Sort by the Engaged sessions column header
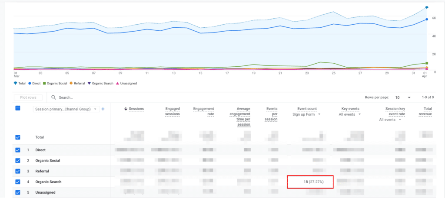Image resolution: width=445 pixels, height=198 pixels. (173, 111)
